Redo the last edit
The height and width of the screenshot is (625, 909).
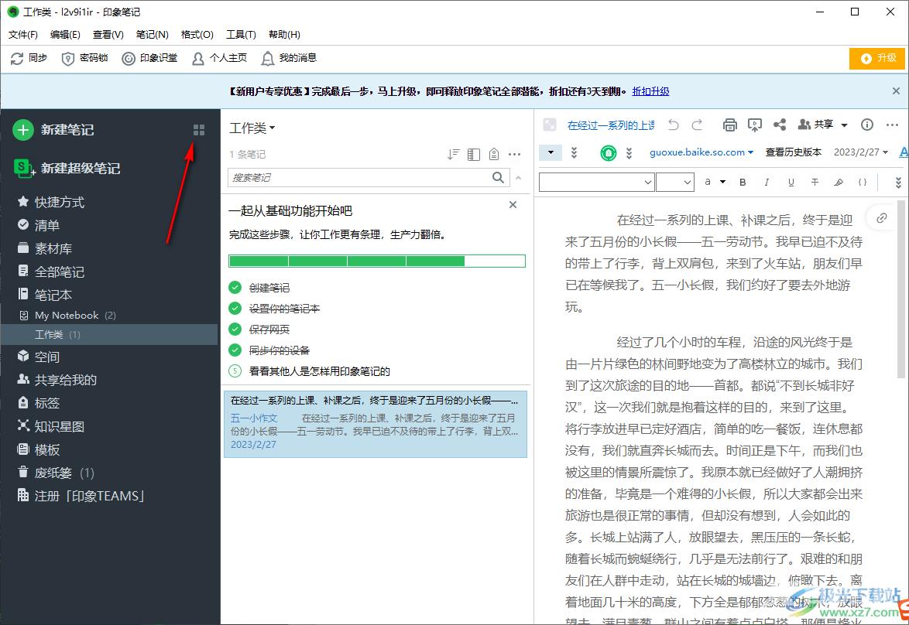(698, 125)
